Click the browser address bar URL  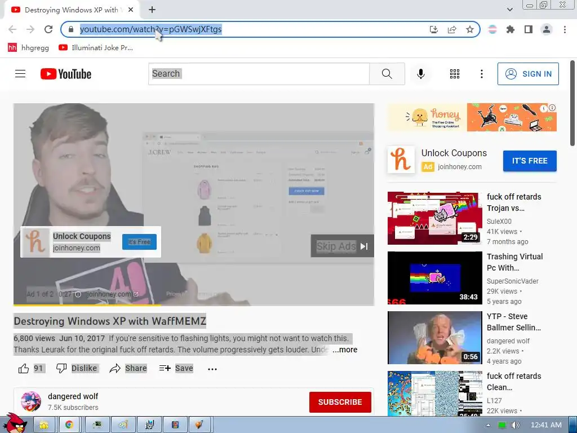[x=150, y=29]
